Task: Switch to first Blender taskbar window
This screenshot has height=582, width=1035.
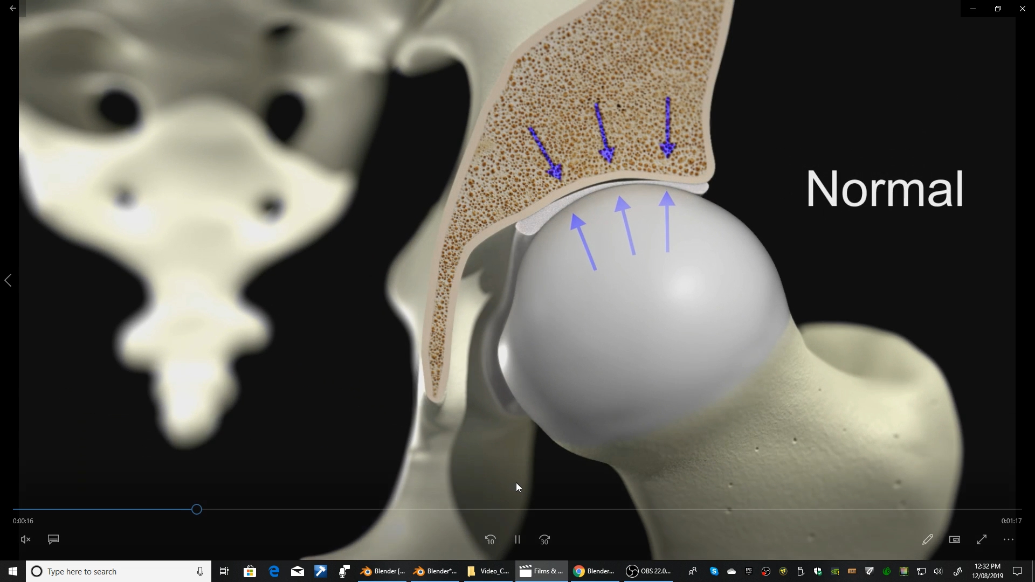Action: (x=383, y=571)
